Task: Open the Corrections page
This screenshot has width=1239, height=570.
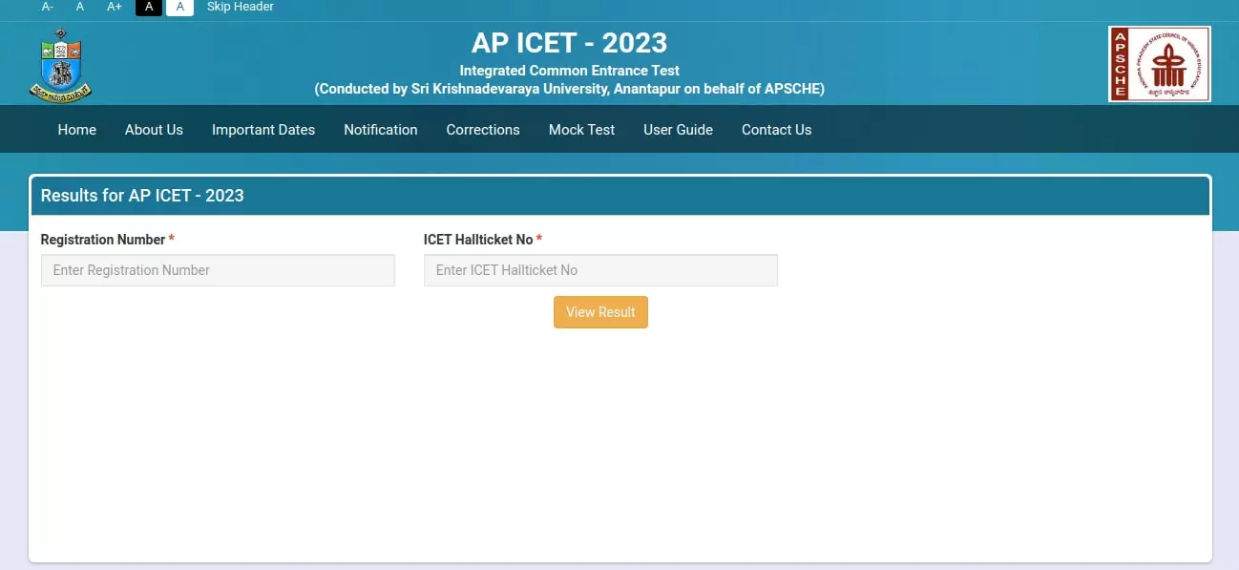Action: point(483,129)
